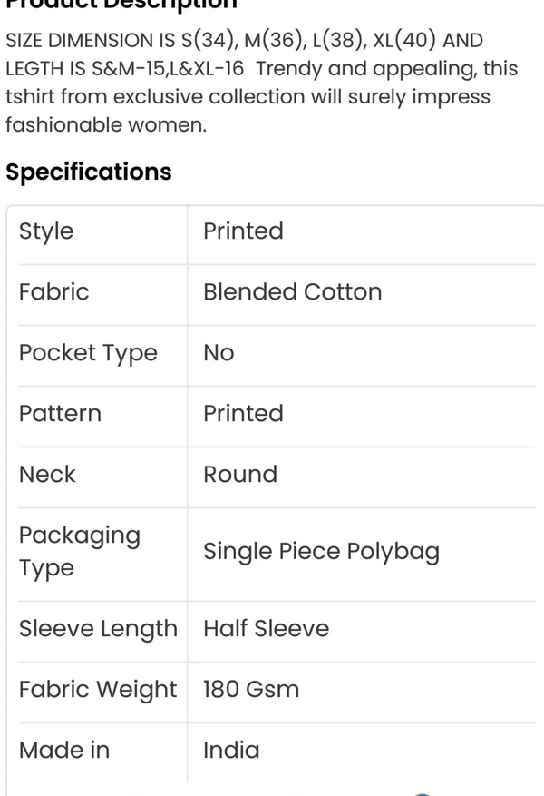Select the Printed value in Pattern row
This screenshot has height=796, width=544.
tap(243, 414)
